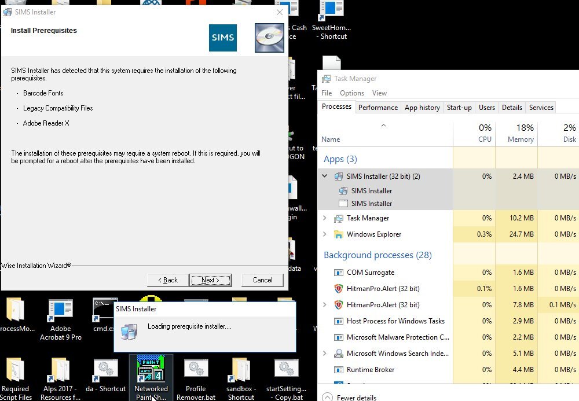Viewport: 579px width, 401px height.
Task: Select COM Surrogate process icon
Action: click(x=339, y=273)
